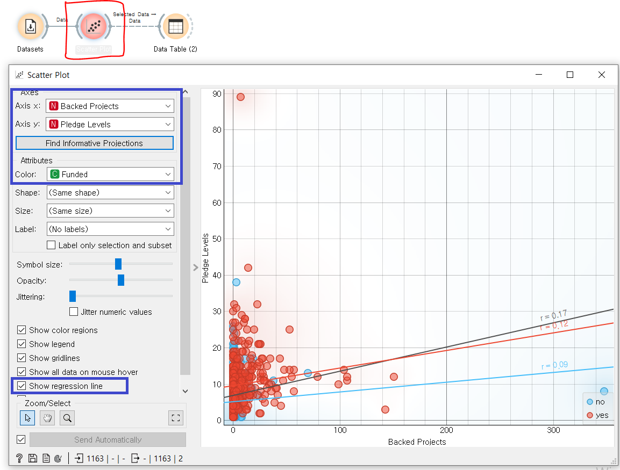This screenshot has height=470, width=620.
Task: Uncheck Show legend
Action: [22, 344]
